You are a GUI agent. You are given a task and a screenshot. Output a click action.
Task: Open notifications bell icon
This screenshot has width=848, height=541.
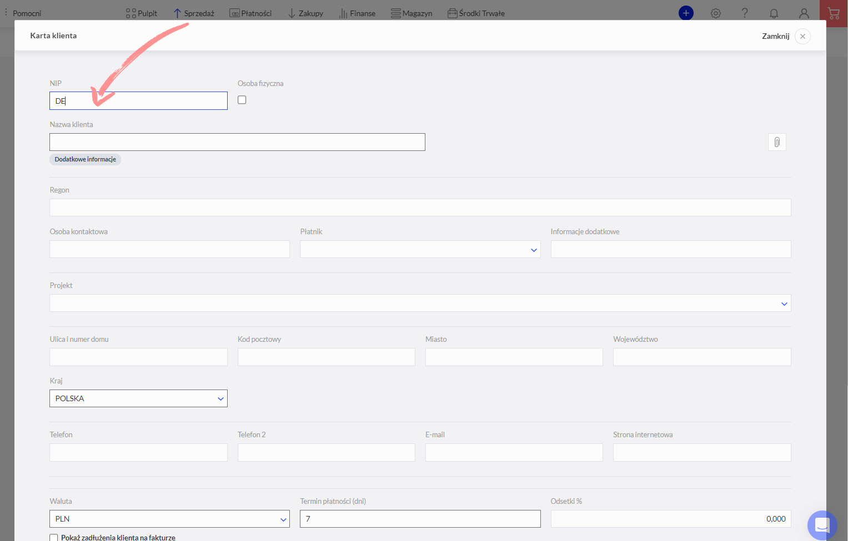[774, 13]
